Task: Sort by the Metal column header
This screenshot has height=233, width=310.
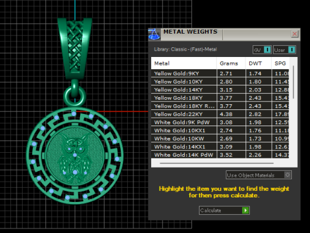Action: coord(184,63)
